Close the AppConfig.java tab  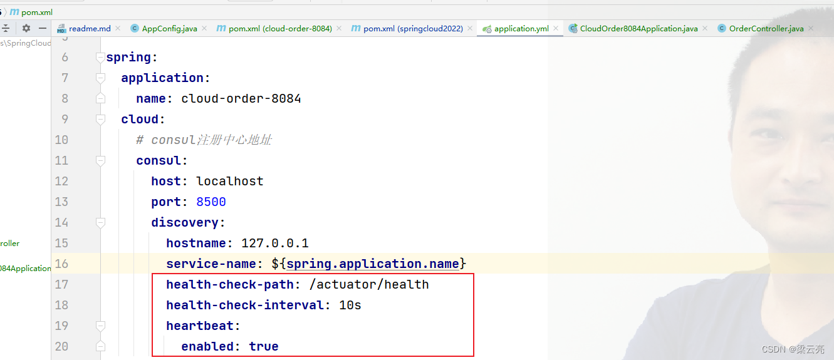click(204, 28)
